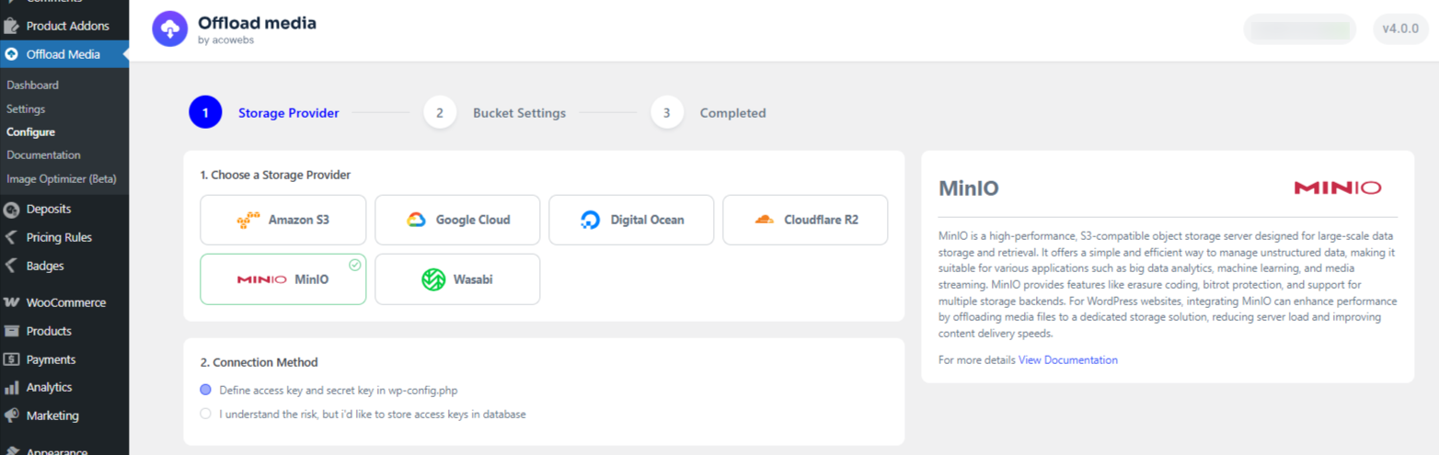
Task: Click the '1. Choose a Storage Provider' heading
Action: [x=275, y=175]
